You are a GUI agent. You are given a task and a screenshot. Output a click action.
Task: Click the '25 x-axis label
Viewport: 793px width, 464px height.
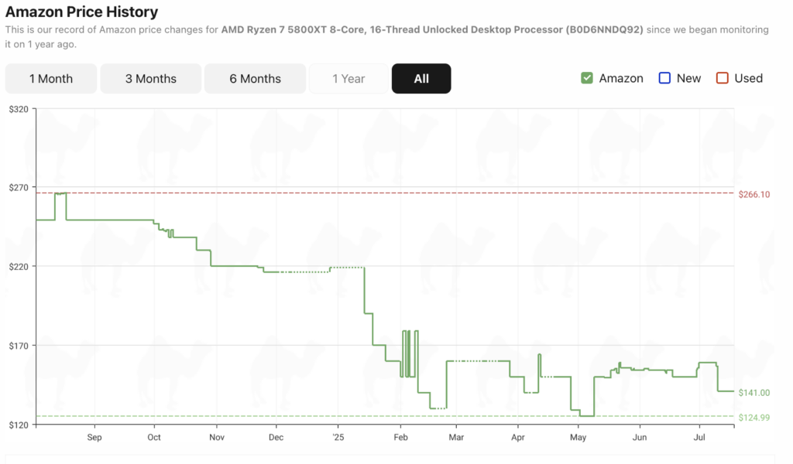click(x=338, y=437)
